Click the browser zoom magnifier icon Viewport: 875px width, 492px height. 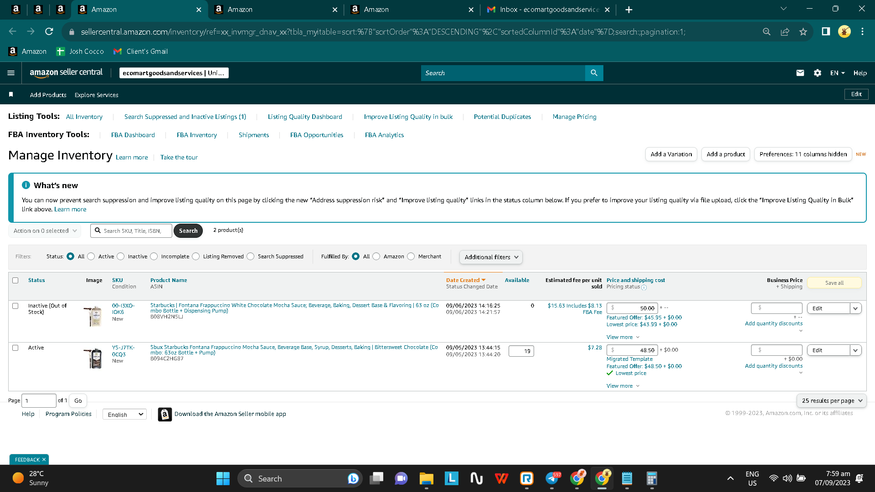tap(767, 31)
